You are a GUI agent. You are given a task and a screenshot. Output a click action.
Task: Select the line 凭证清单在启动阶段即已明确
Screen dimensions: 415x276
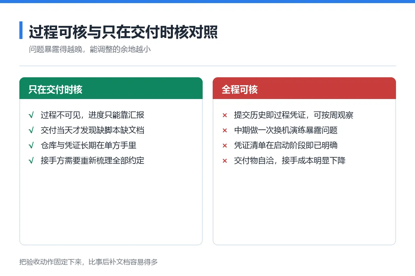[286, 146]
